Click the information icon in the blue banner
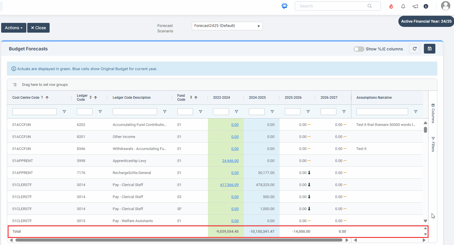Image resolution: width=454 pixels, height=245 pixels. point(13,69)
